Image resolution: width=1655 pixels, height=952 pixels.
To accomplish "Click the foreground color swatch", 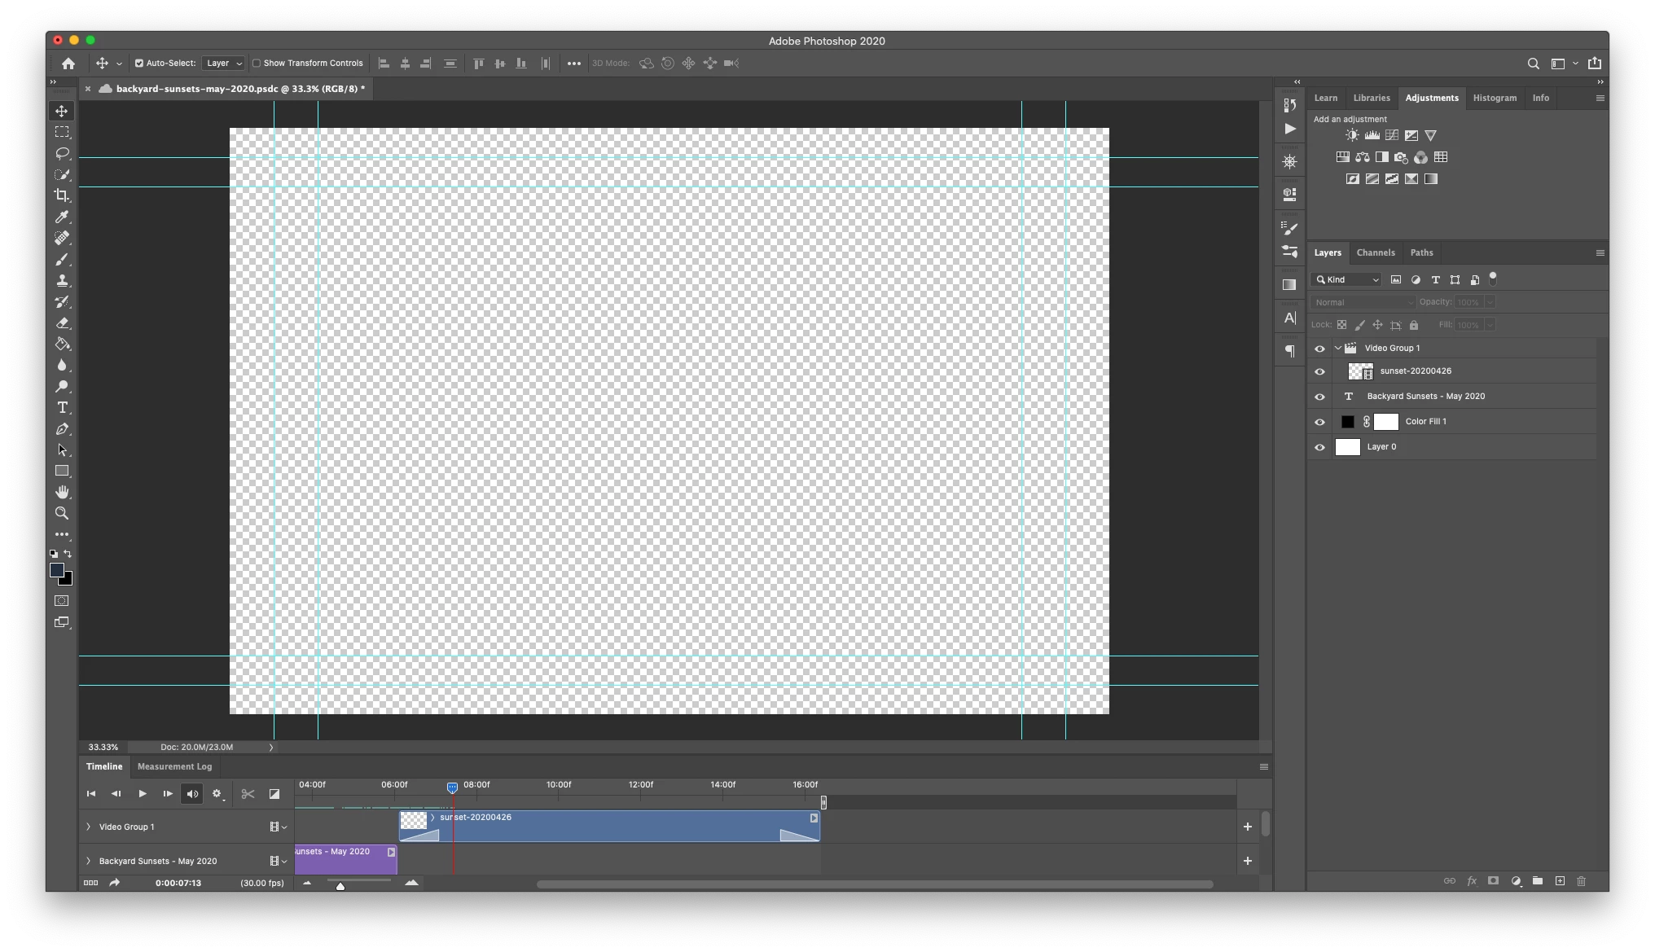I will (x=56, y=570).
